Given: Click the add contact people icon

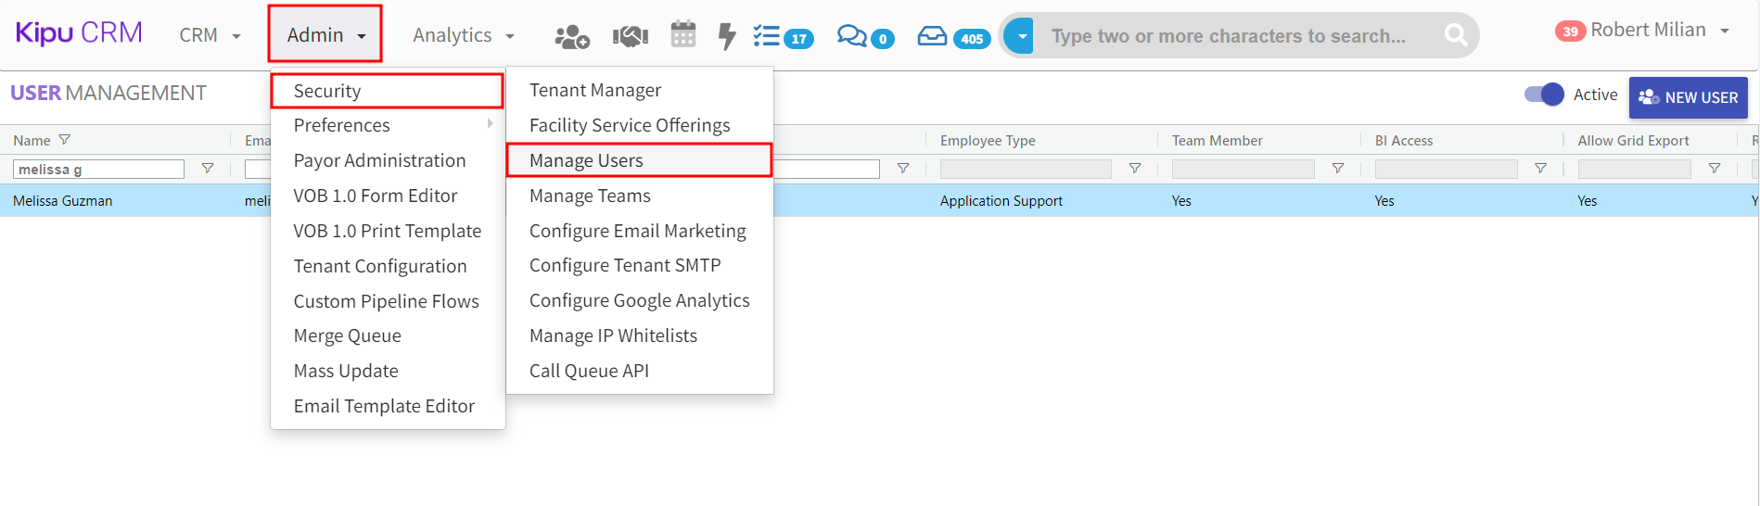Looking at the screenshot, I should [571, 36].
